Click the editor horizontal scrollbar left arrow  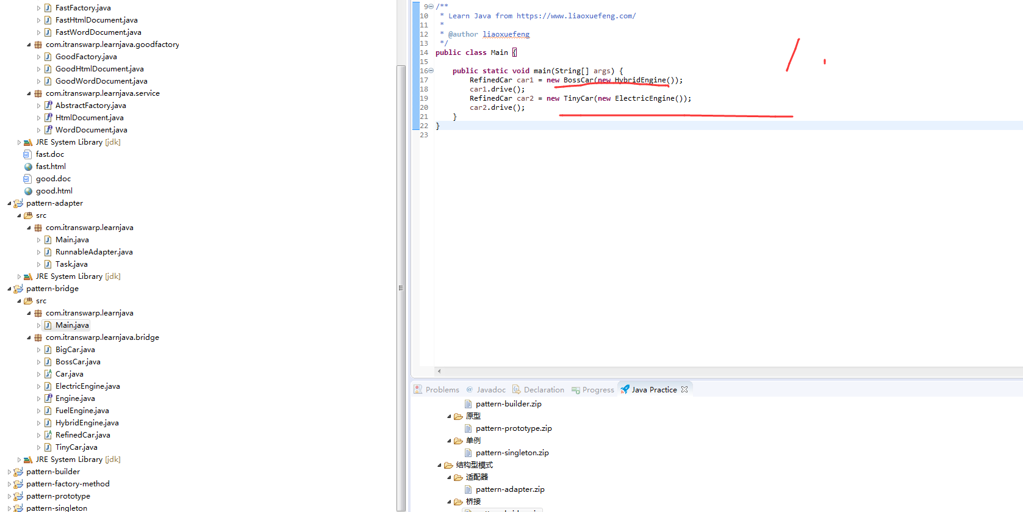point(439,371)
